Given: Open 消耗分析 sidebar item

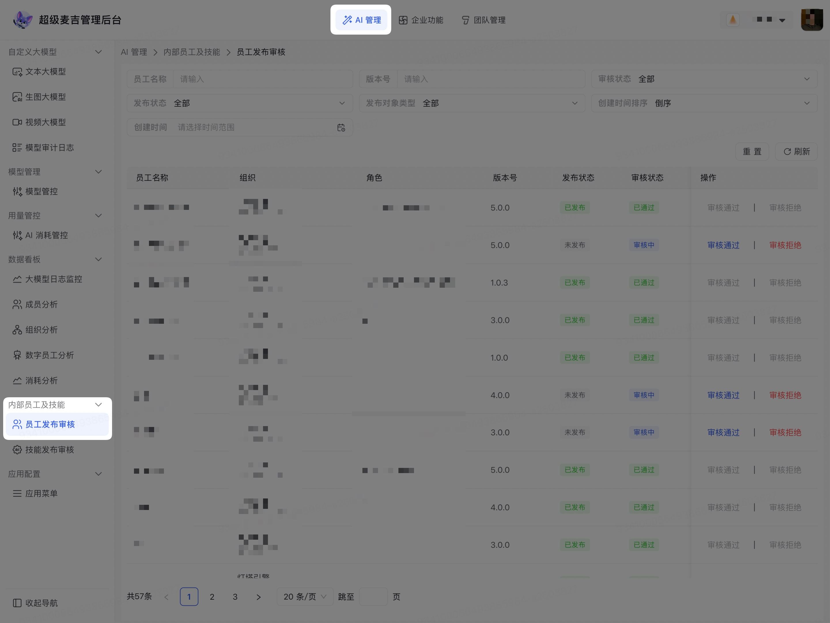Looking at the screenshot, I should 57,381.
